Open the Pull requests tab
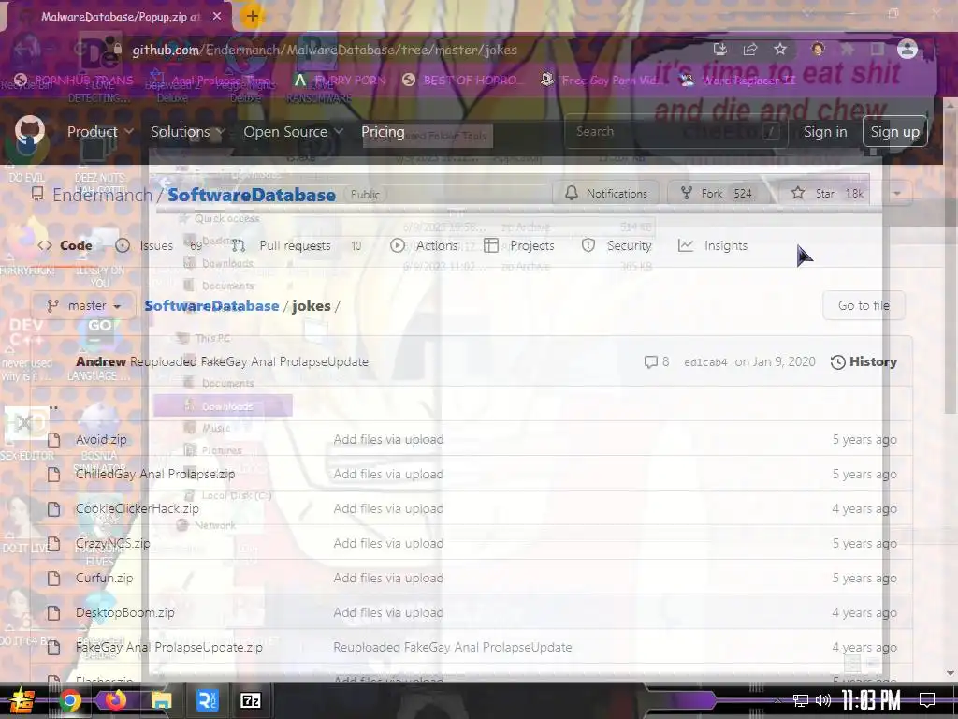 [x=297, y=246]
